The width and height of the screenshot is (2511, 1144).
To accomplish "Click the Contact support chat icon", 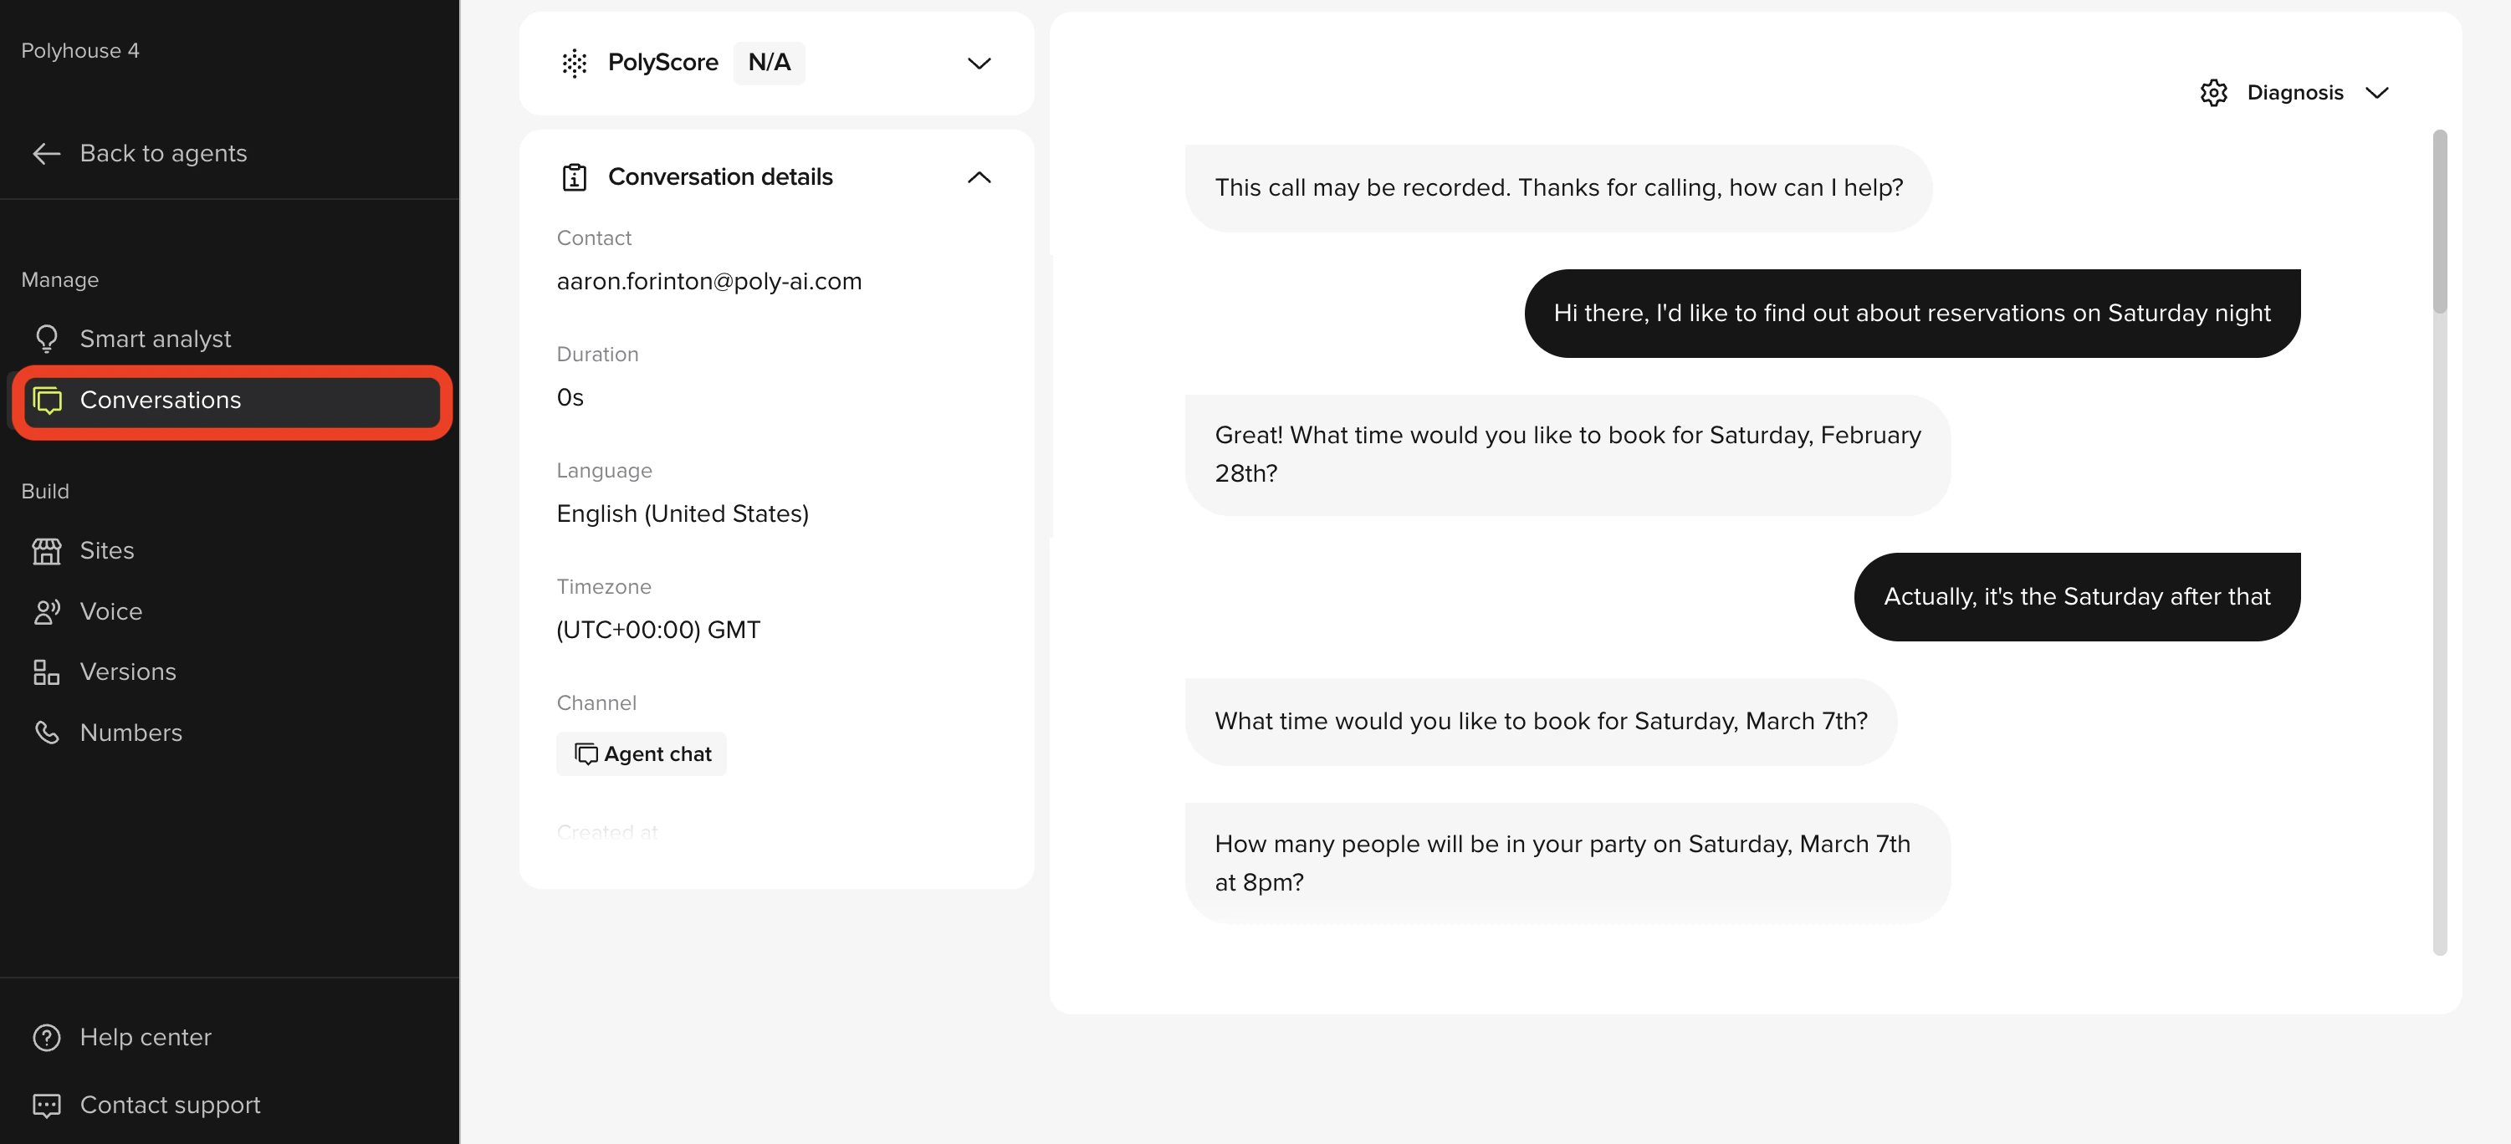I will pos(46,1104).
